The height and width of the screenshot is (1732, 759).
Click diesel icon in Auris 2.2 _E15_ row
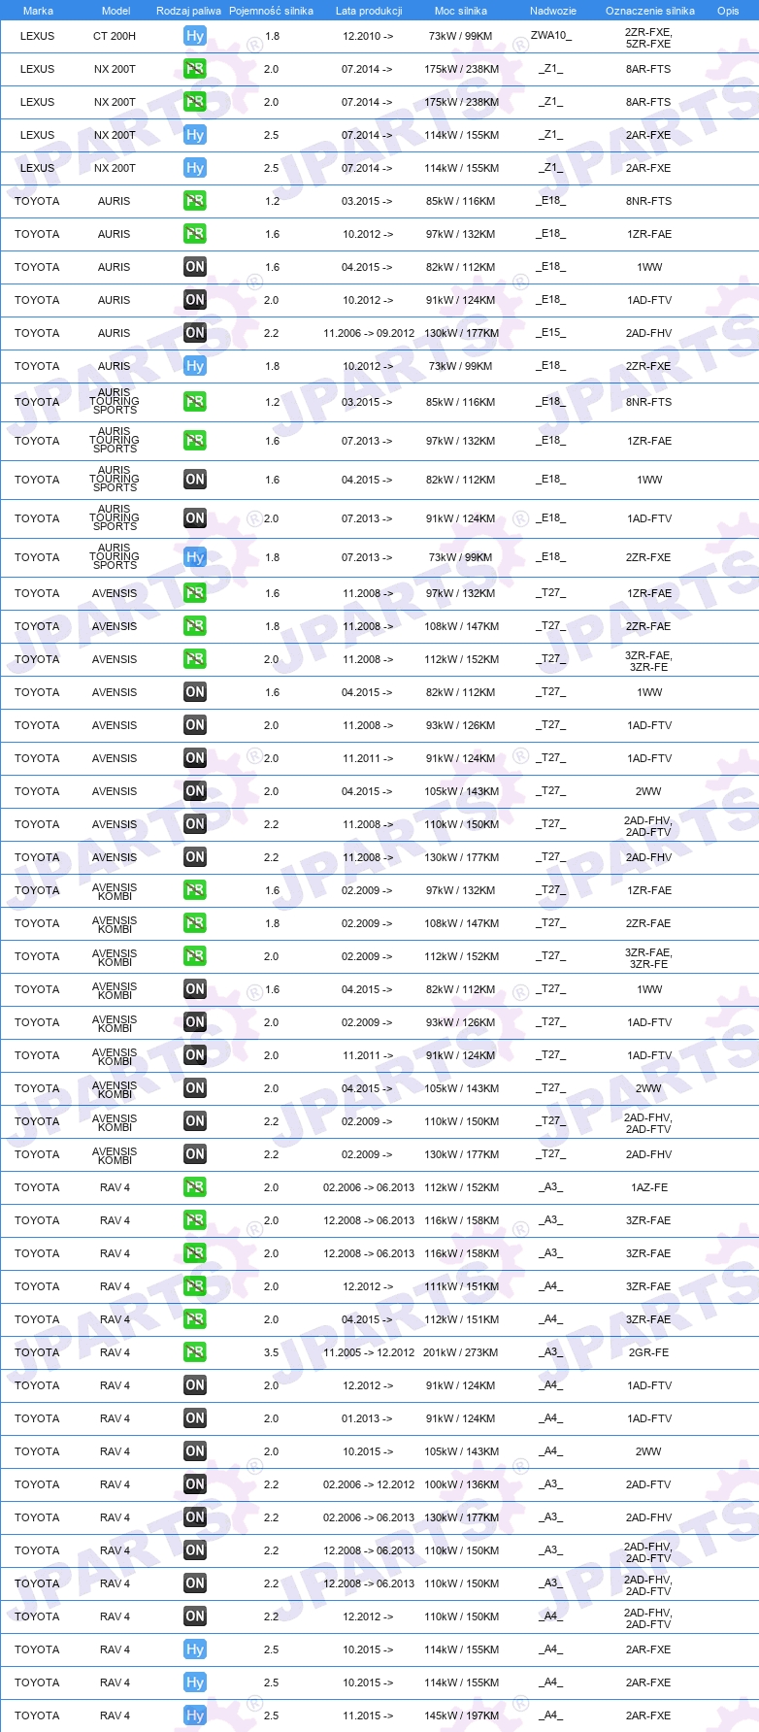click(195, 333)
